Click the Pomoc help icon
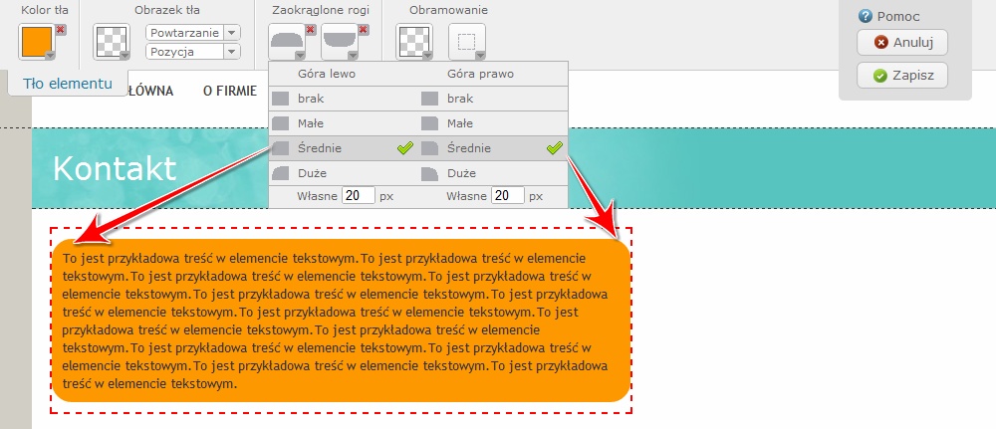 click(x=865, y=17)
